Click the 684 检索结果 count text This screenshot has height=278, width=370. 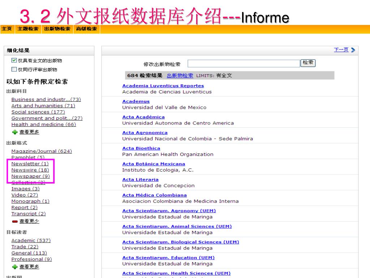click(145, 75)
